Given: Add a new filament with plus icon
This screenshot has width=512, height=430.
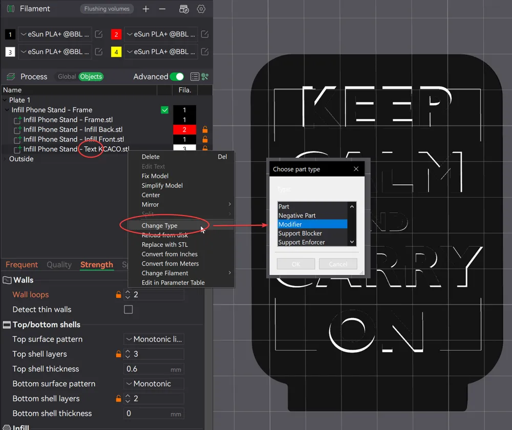Looking at the screenshot, I should (x=146, y=9).
